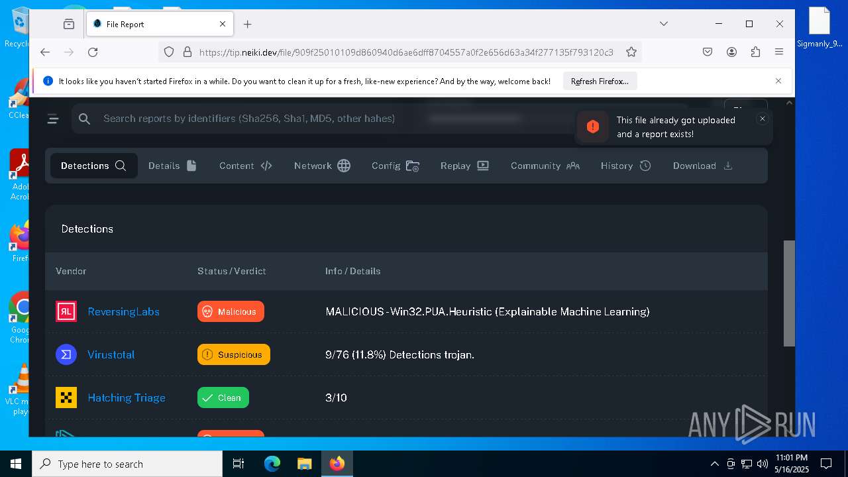Click the address bar URL
Viewport: 848px width, 477px height.
coord(406,52)
